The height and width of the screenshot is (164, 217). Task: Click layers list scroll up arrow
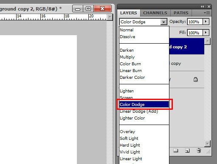[x=208, y=42]
